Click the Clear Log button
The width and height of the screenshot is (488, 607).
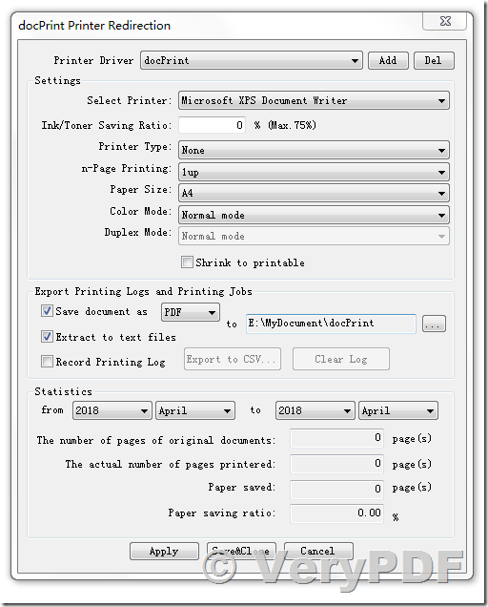click(x=341, y=359)
